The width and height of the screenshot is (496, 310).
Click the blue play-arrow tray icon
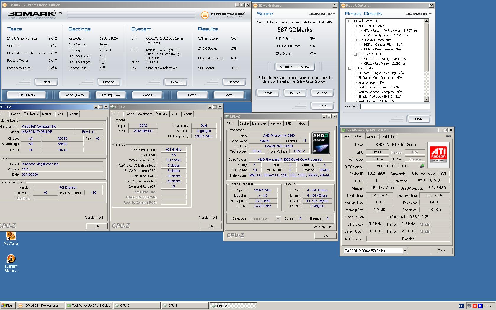[x=480, y=306]
